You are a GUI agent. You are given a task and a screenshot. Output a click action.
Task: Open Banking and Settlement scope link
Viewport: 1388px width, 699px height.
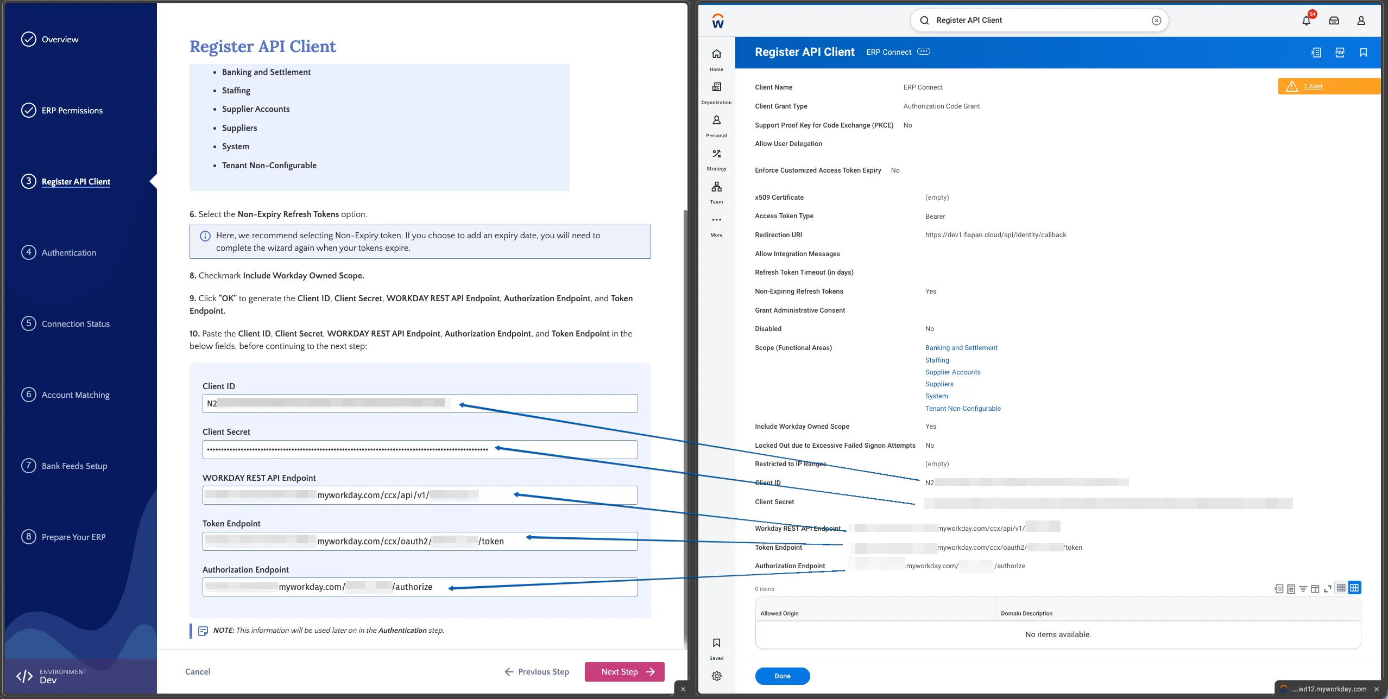pos(961,348)
